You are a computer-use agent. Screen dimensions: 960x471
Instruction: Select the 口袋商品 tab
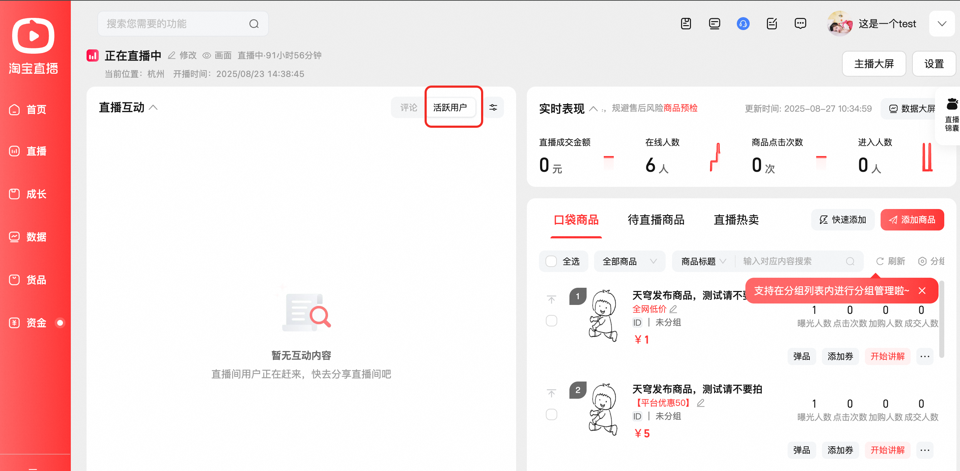tap(576, 220)
